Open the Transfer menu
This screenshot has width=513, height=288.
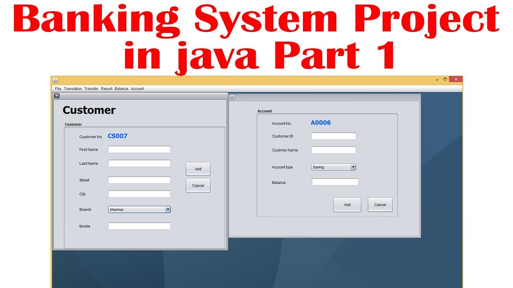91,89
